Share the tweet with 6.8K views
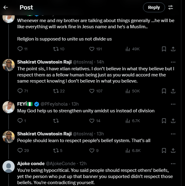 (x=173, y=150)
